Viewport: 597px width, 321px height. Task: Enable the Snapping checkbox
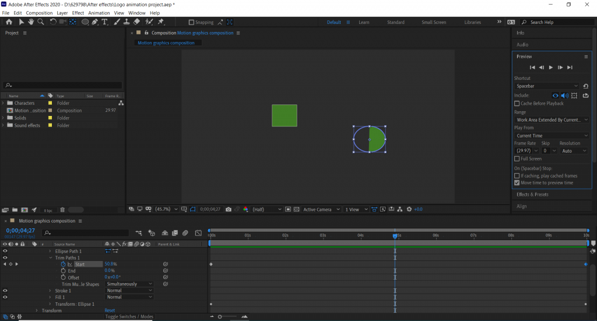pyautogui.click(x=191, y=22)
